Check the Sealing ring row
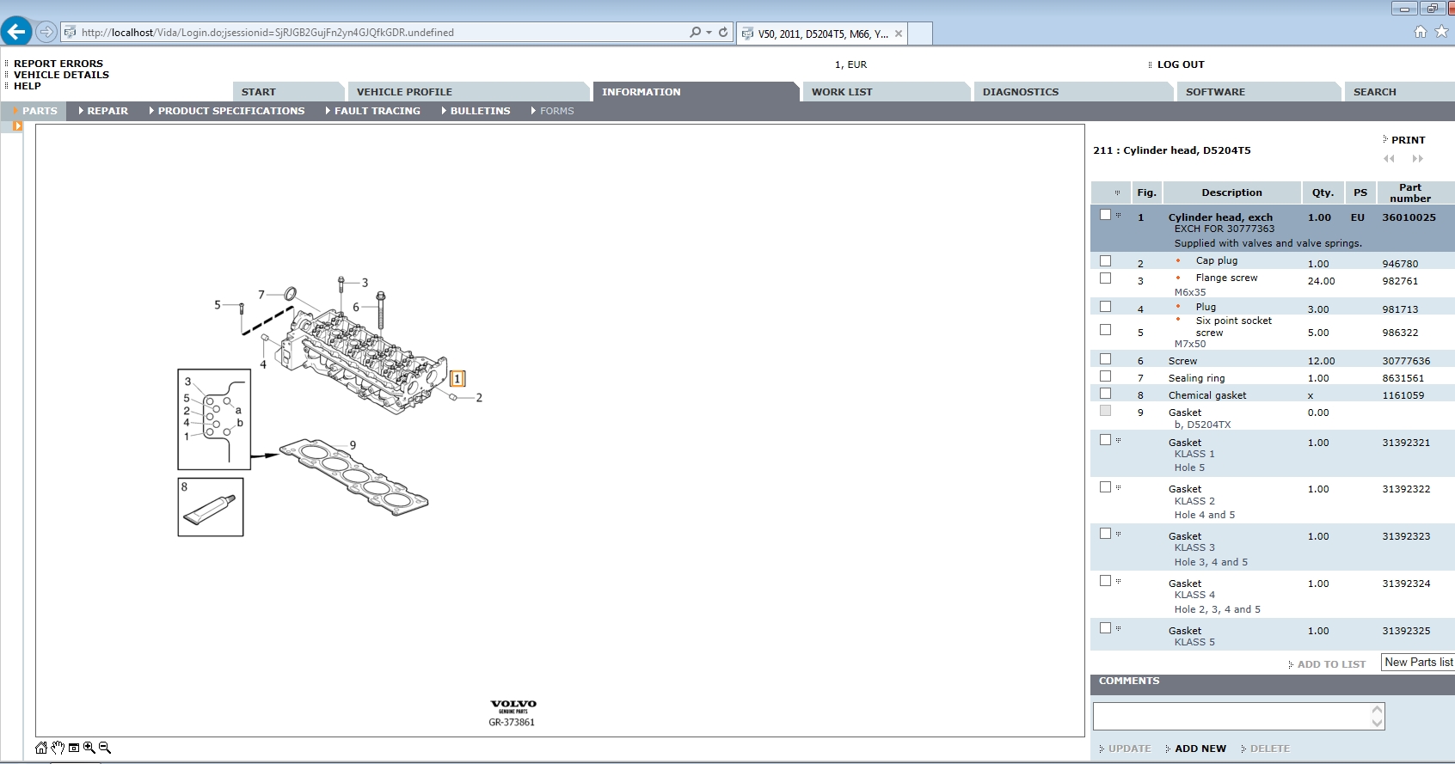Viewport: 1455px width, 764px height. coord(1105,376)
